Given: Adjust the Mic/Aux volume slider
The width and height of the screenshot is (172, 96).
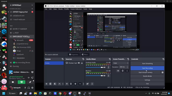Looking at the screenshot, I should pyautogui.click(x=94, y=76).
